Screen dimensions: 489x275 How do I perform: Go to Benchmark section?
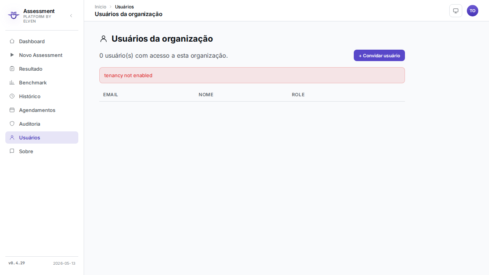[42, 82]
